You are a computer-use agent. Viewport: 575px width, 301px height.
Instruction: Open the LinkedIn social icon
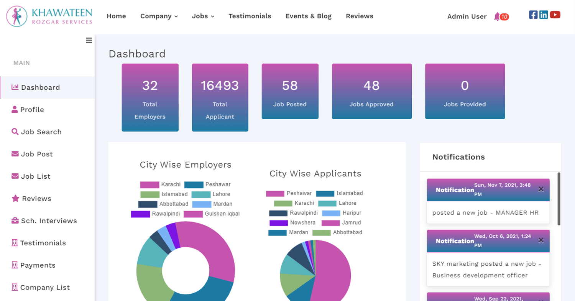point(544,15)
